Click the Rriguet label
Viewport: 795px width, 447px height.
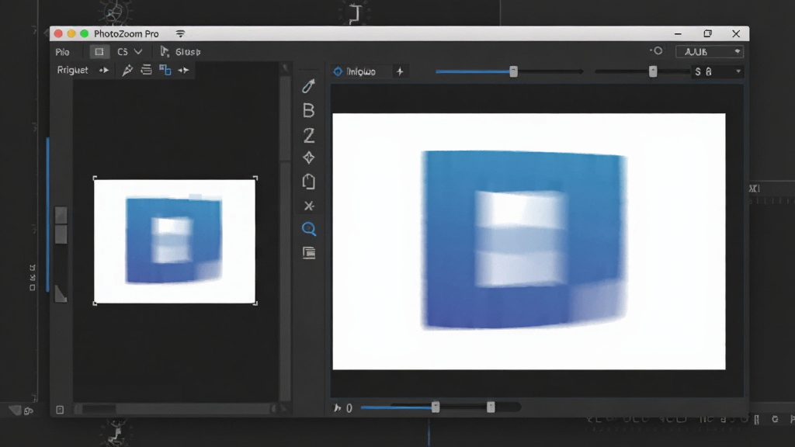72,70
